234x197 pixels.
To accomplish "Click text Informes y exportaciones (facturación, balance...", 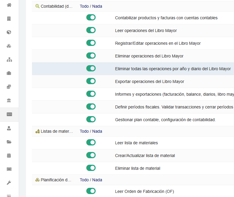I will [x=174, y=94].
